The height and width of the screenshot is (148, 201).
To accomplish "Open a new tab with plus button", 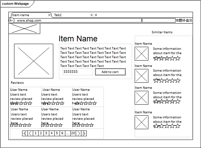I will 96,15.
